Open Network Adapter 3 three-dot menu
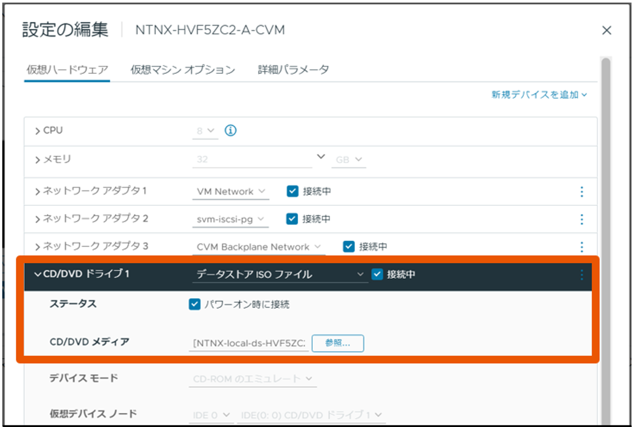The height and width of the screenshot is (427, 632). [x=581, y=247]
